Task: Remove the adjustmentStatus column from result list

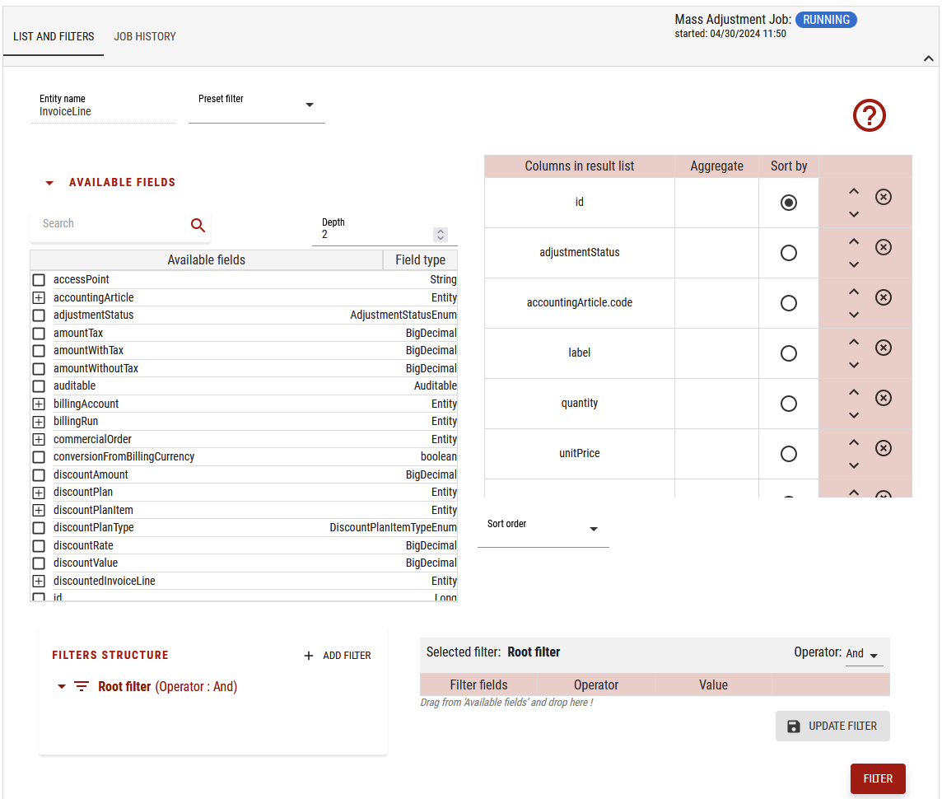Action: click(883, 247)
